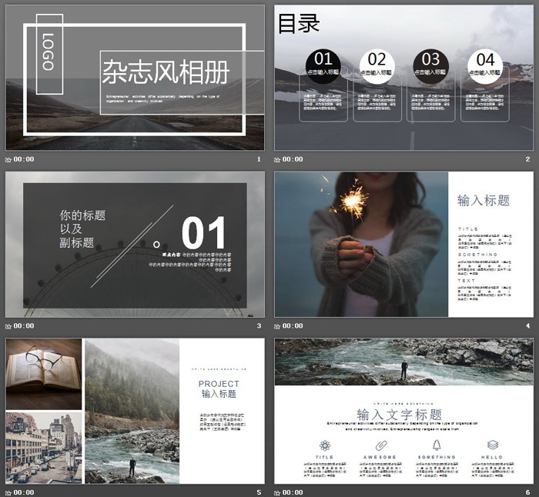The width and height of the screenshot is (539, 497).
Task: Select the PROJECT photo collage slide thumbnail
Action: click(135, 411)
